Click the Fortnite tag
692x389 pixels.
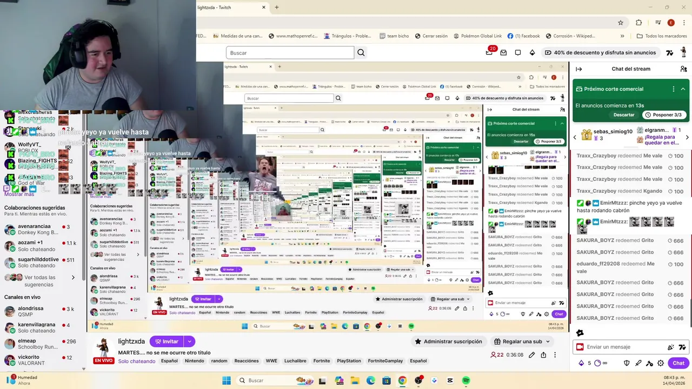(x=322, y=361)
